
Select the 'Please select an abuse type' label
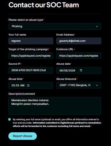tap(26, 20)
